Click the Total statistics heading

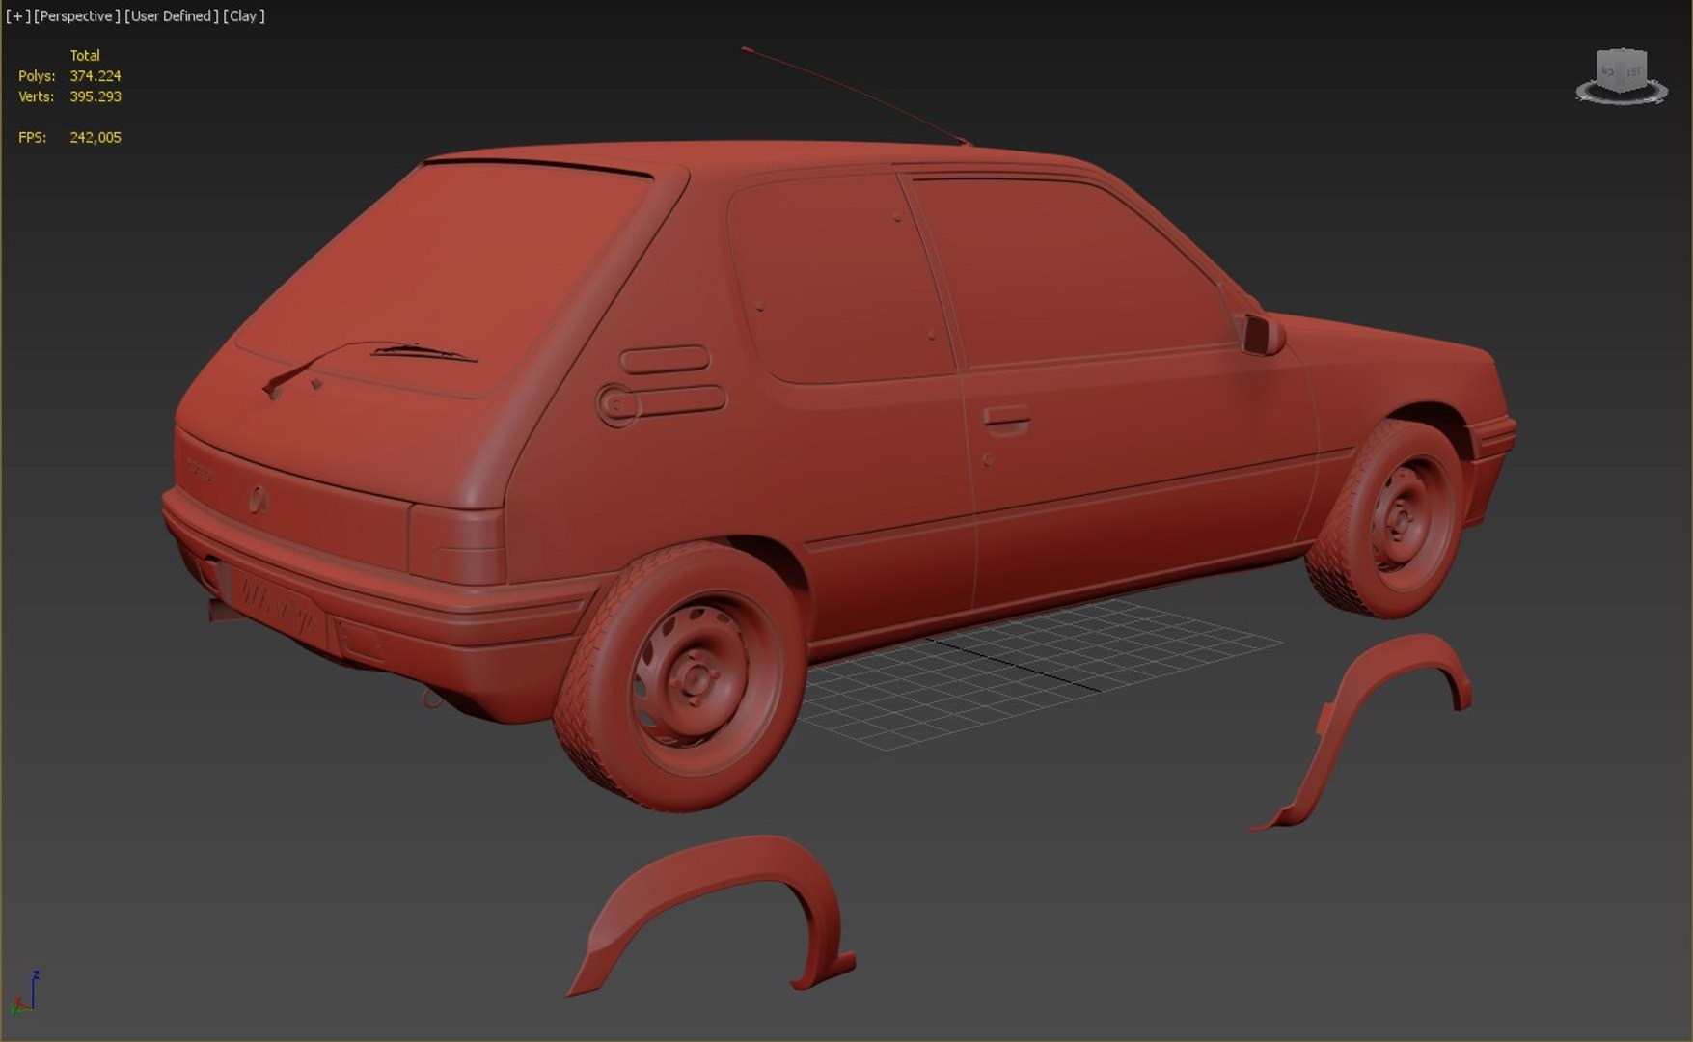[85, 56]
